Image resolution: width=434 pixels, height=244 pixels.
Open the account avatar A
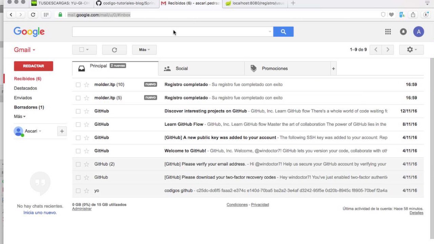[x=419, y=32]
